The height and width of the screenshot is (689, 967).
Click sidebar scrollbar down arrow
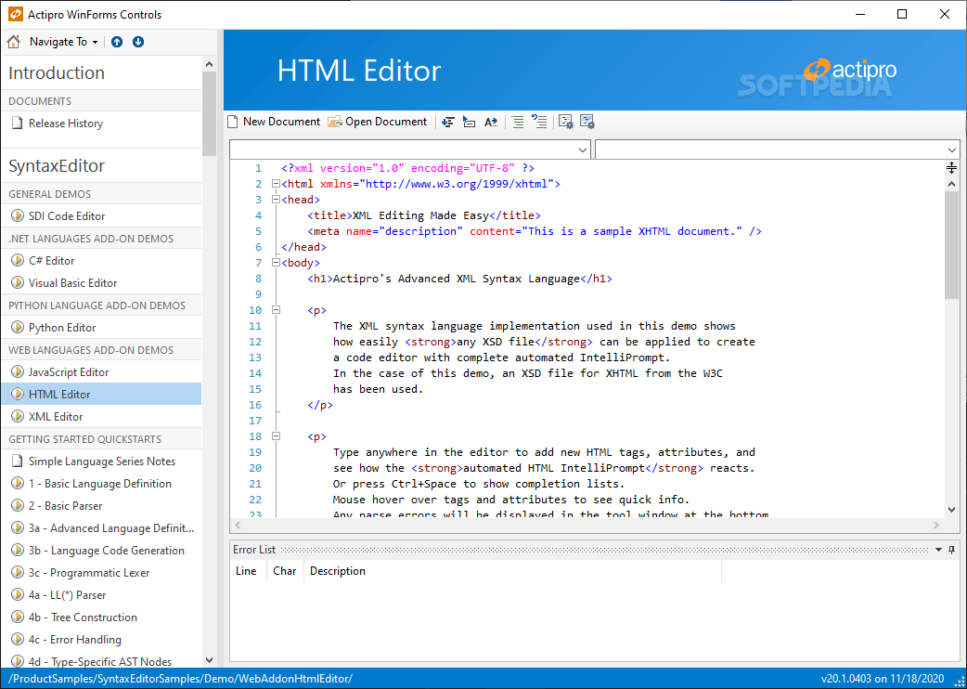point(209,660)
